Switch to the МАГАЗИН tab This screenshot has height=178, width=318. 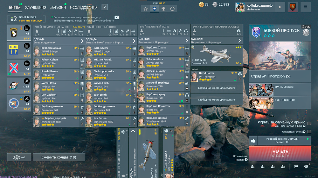tap(58, 7)
